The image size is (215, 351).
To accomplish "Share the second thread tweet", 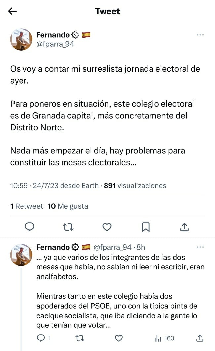I will tap(200, 338).
